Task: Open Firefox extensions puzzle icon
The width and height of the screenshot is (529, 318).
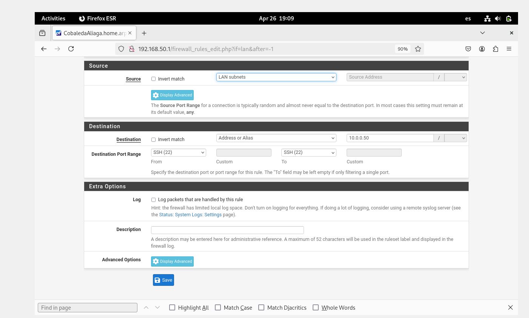Action: point(495,49)
